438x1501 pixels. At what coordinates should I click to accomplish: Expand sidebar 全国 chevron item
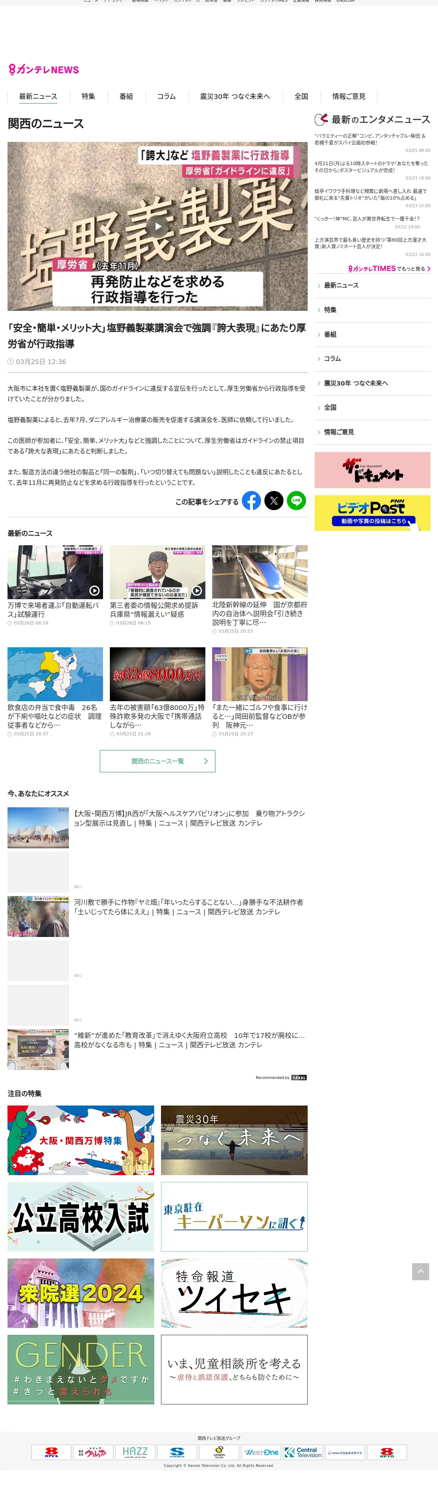[x=372, y=408]
